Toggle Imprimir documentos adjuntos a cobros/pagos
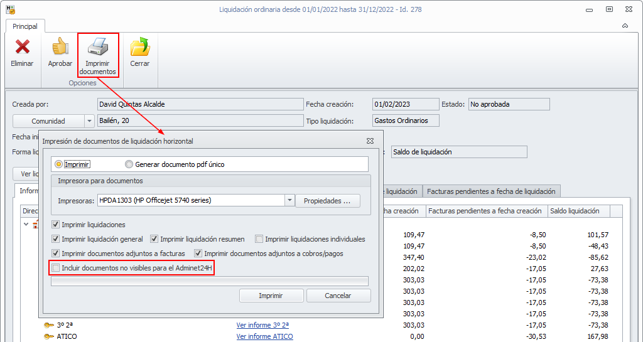The height and width of the screenshot is (342, 643). [198, 254]
